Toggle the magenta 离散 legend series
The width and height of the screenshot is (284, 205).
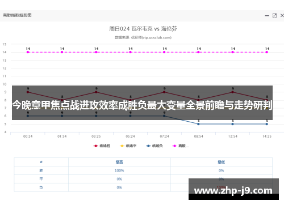[181, 146]
